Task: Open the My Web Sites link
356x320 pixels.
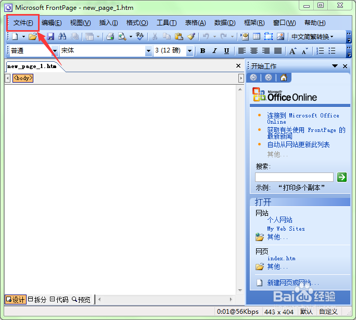Action: pyautogui.click(x=286, y=229)
